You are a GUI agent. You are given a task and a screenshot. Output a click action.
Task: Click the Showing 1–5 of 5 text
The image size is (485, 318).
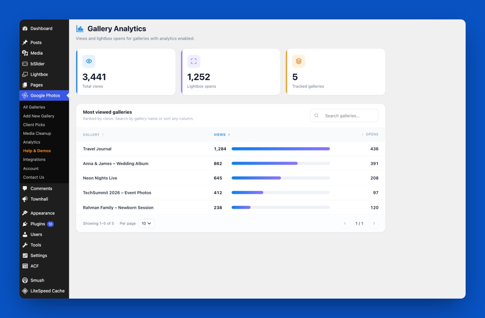[99, 223]
